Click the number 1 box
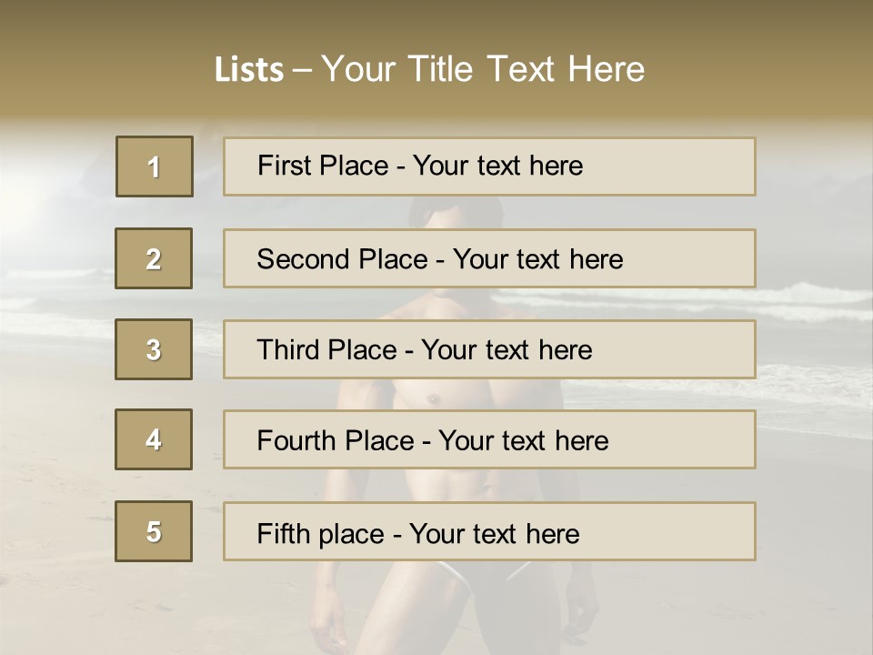873x655 pixels. (x=155, y=166)
